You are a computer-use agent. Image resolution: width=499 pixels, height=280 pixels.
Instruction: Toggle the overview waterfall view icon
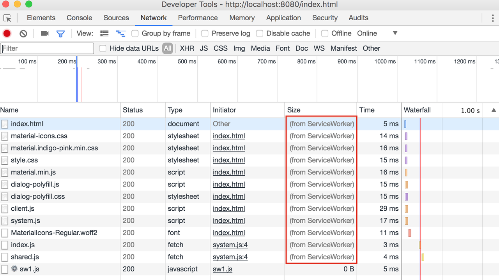[x=120, y=34]
